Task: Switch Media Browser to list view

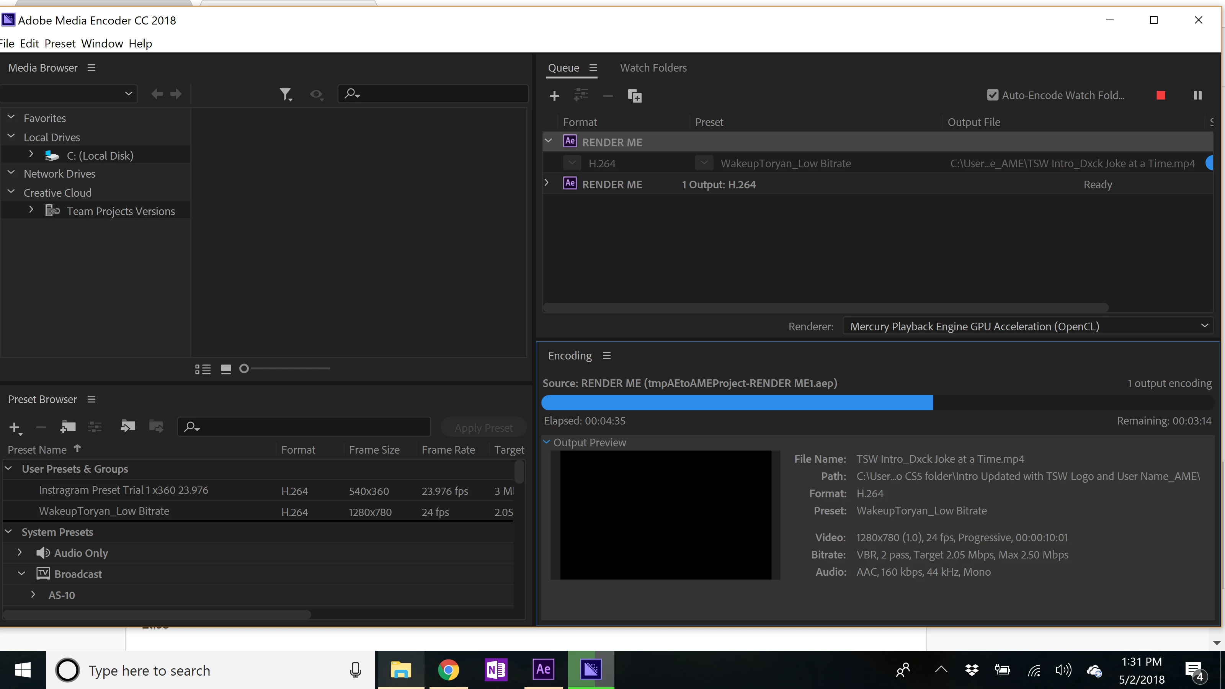Action: coord(203,369)
